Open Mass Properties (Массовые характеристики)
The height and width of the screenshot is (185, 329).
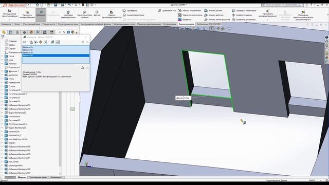pyautogui.click(x=68, y=14)
